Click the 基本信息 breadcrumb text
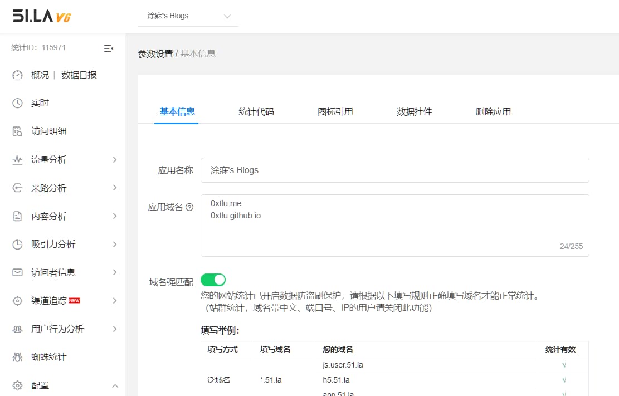The image size is (619, 396). pyautogui.click(x=198, y=54)
